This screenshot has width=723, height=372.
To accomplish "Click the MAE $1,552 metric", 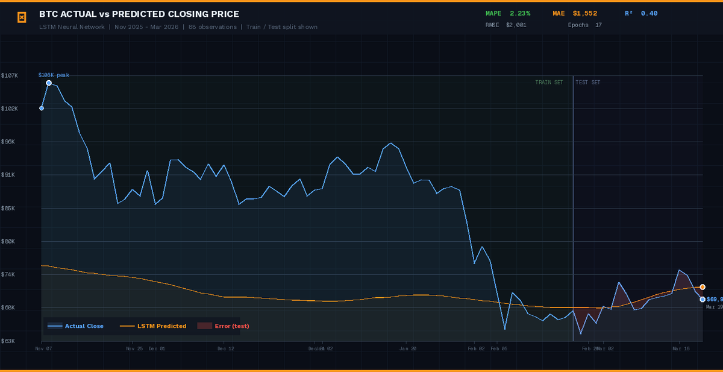I will tap(575, 13).
